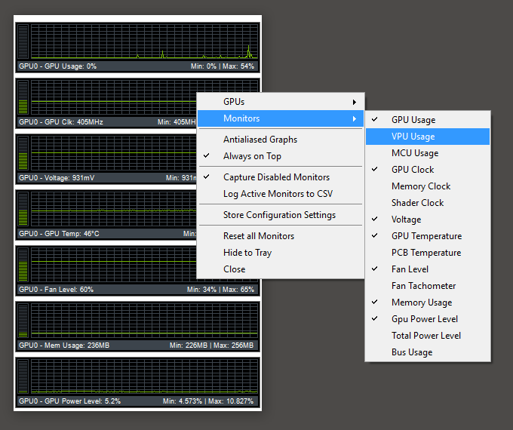The width and height of the screenshot is (513, 430).
Task: Click the GPU Power Level graph
Action: 145,376
